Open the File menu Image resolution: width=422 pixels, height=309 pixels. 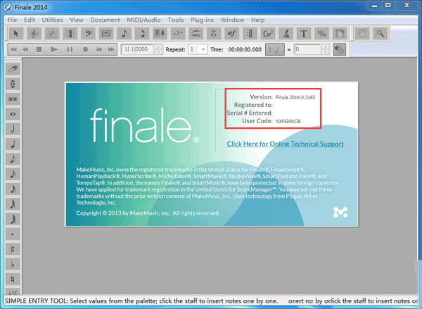[12, 20]
